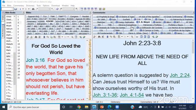Open the back-history dropdown arrow
This screenshot has height=110, width=196.
(23, 9)
